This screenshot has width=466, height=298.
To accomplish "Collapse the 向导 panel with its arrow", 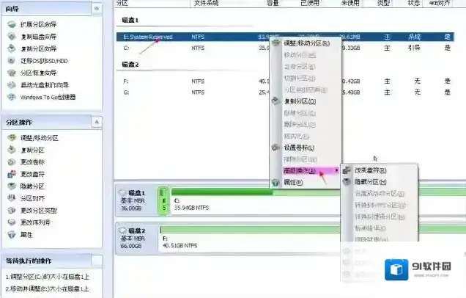I will coord(96,7).
